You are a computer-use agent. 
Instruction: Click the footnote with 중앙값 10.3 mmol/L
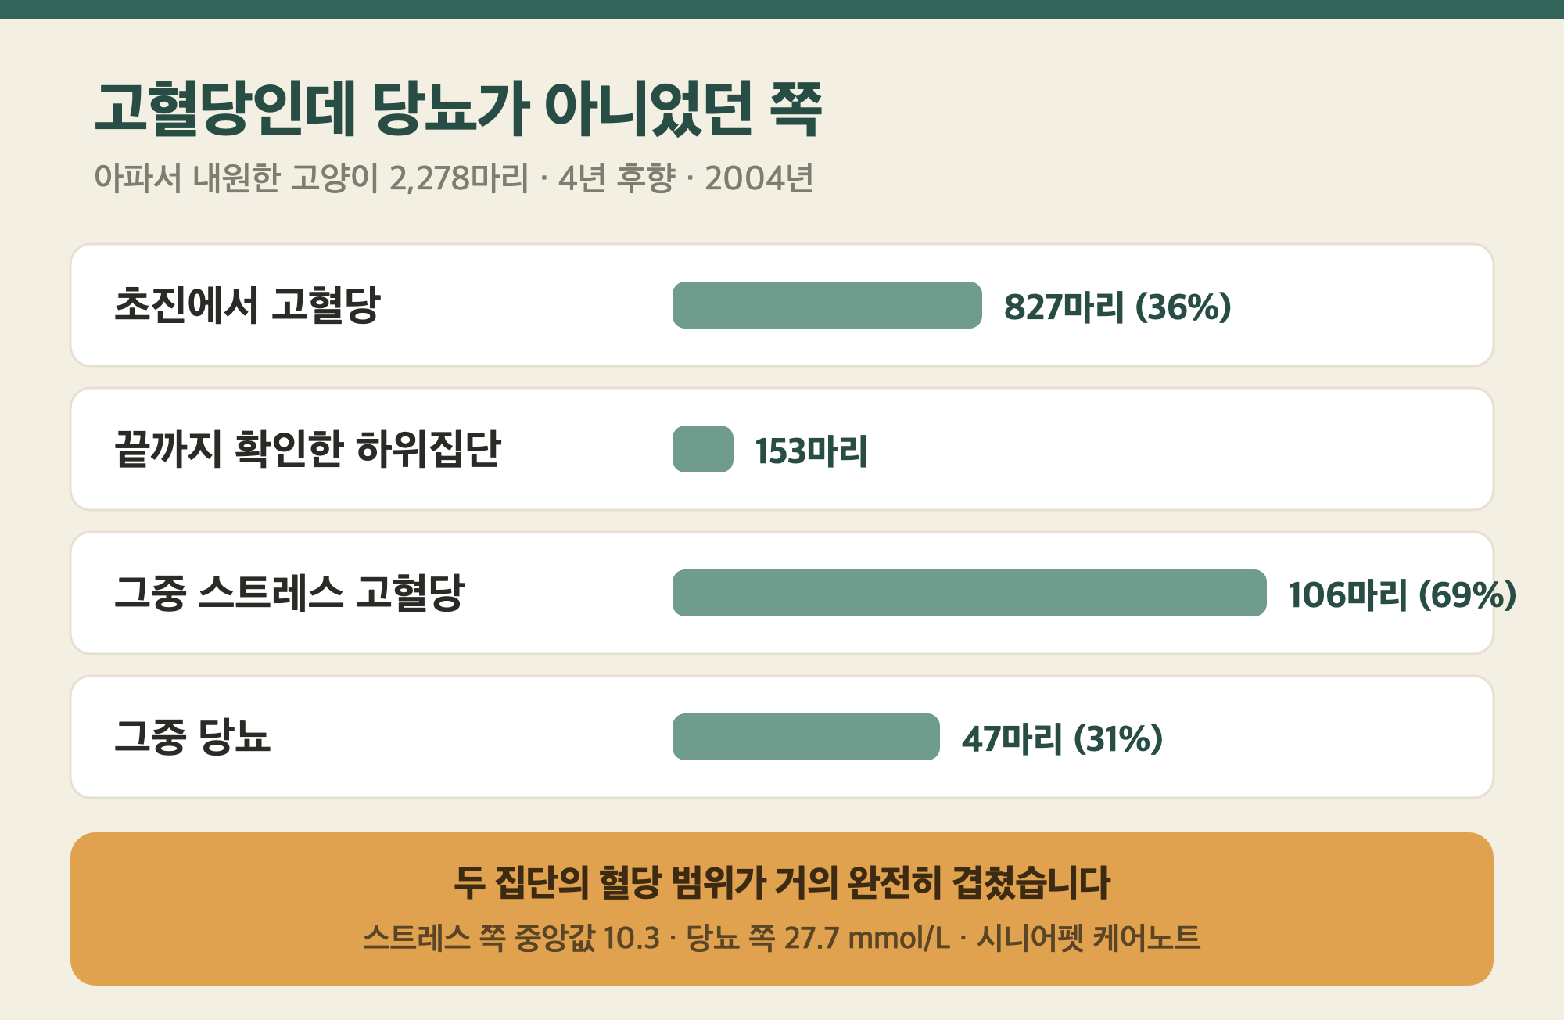(x=782, y=937)
